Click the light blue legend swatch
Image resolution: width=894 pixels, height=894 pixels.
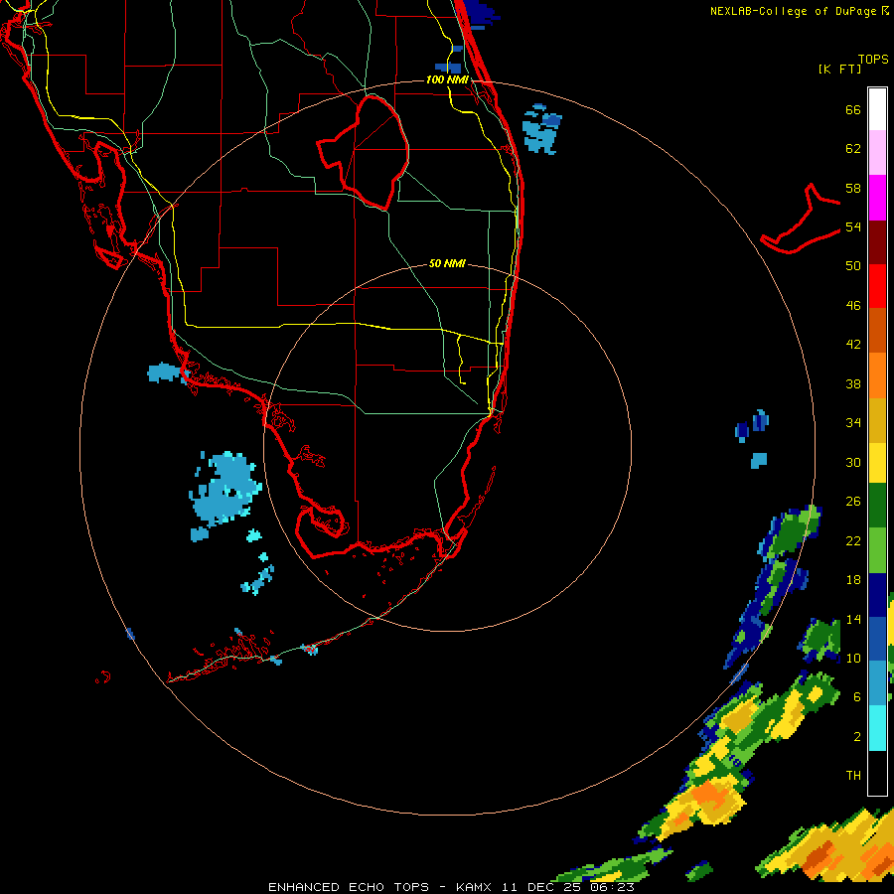(877, 682)
